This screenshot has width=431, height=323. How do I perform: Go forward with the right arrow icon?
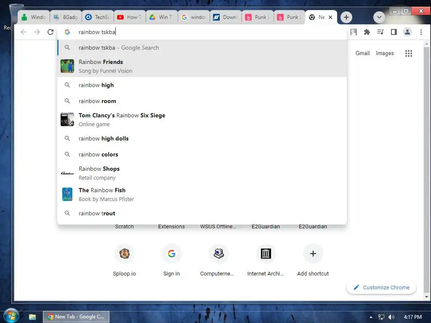pyautogui.click(x=37, y=32)
